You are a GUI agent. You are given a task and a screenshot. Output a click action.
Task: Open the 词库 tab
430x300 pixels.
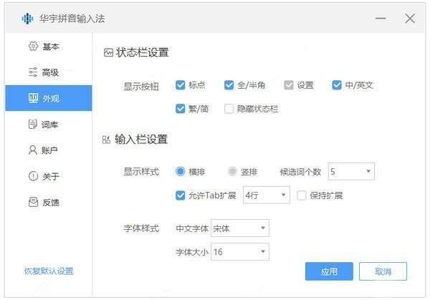point(49,124)
